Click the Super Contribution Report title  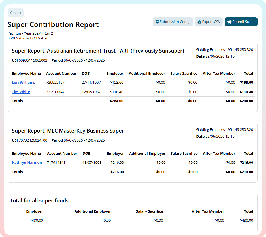(x=53, y=24)
